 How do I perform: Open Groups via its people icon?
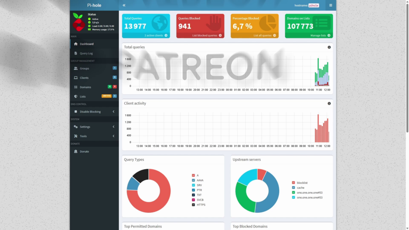(76, 68)
